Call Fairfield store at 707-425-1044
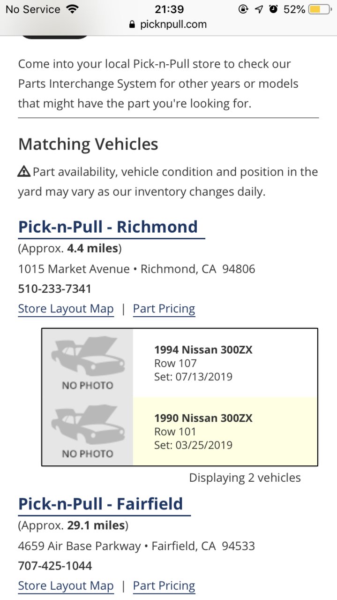 (55, 566)
